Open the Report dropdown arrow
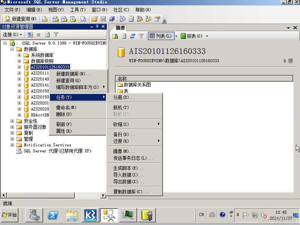Screen dimensions: 300x225 point(207,36)
